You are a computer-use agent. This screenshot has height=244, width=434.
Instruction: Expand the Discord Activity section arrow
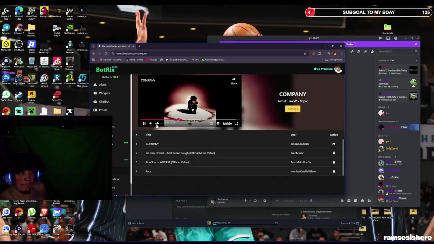[416, 61]
